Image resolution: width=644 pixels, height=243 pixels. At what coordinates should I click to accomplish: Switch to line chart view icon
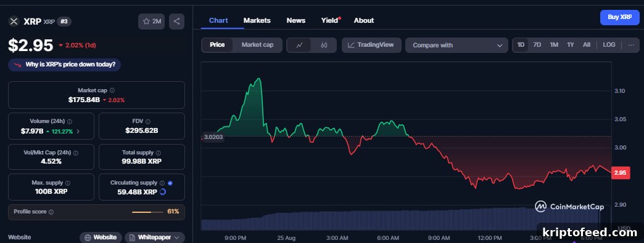tap(299, 45)
